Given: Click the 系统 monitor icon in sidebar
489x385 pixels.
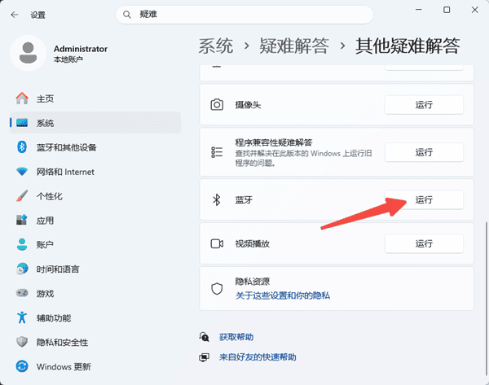Looking at the screenshot, I should [x=22, y=123].
